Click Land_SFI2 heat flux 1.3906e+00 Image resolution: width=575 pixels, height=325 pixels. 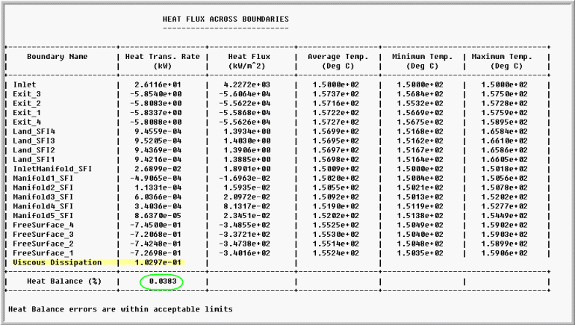(x=246, y=150)
